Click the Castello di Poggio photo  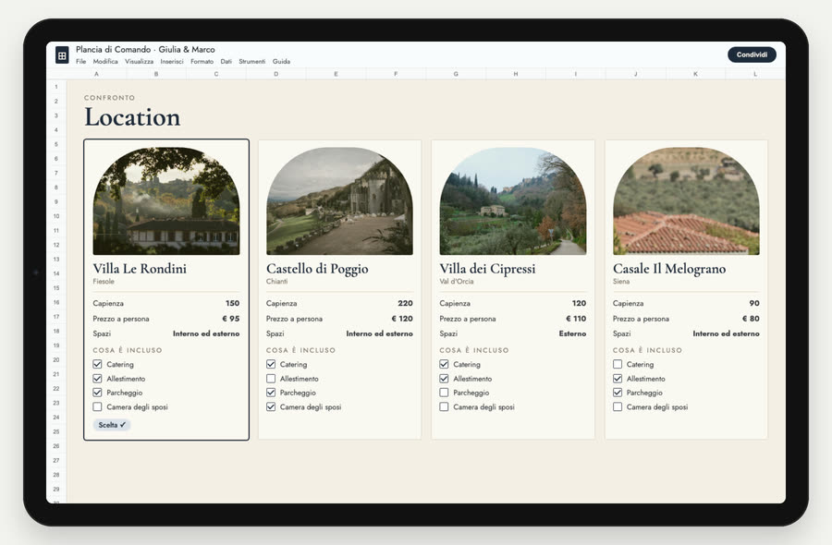[x=339, y=201]
